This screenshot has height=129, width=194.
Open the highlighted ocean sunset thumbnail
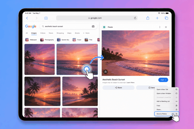77,59
